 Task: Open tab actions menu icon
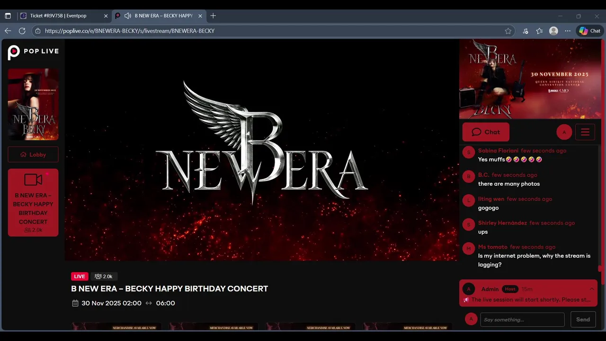(x=8, y=16)
